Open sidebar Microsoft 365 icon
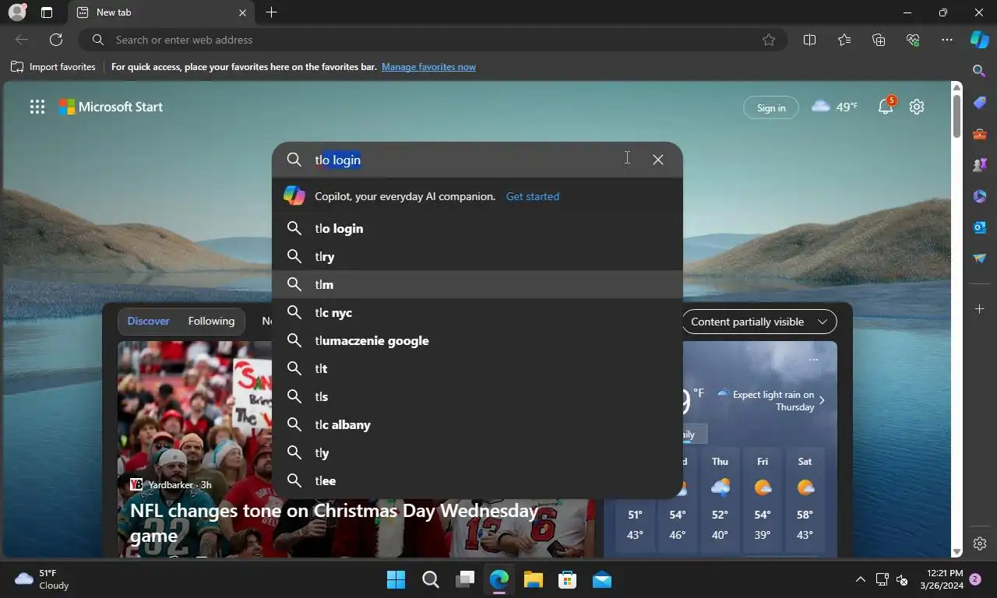Screen dimensions: 997x598 tap(980, 196)
